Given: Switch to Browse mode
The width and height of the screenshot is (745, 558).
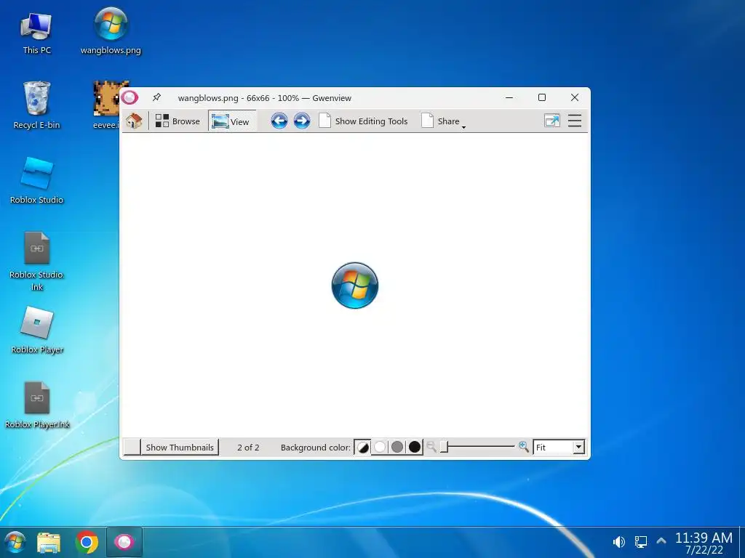Looking at the screenshot, I should click(178, 121).
